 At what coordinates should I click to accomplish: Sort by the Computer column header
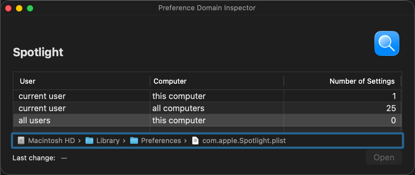[170, 81]
